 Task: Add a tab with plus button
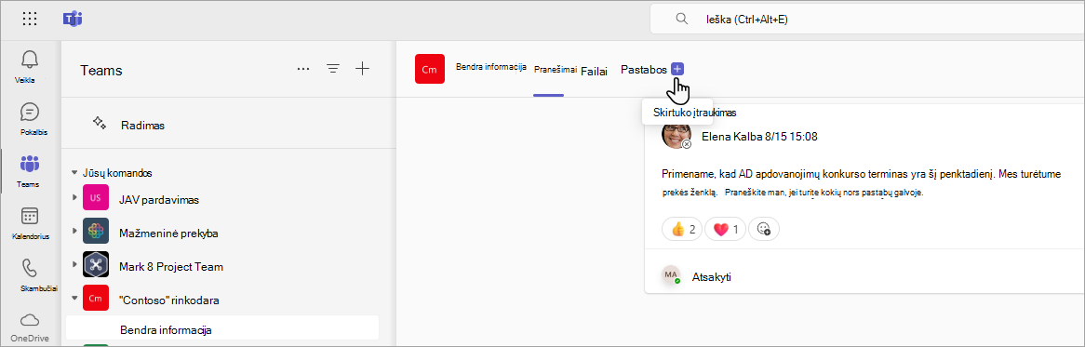pos(677,69)
